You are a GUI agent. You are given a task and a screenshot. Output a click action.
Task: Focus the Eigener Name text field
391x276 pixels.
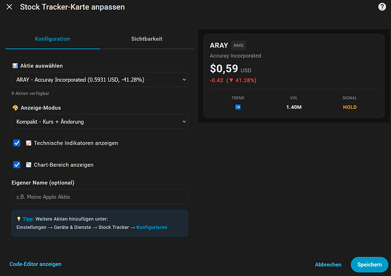(100, 197)
